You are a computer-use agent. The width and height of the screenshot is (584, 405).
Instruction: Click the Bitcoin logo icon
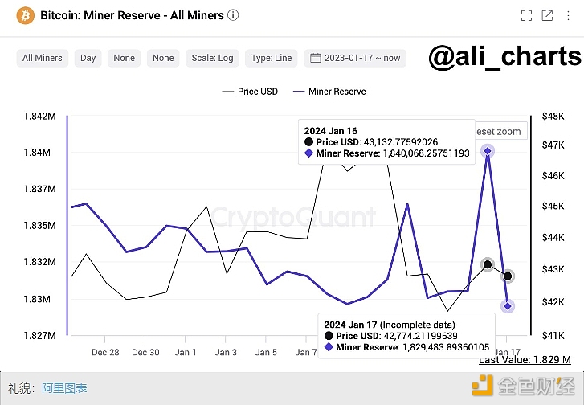click(x=26, y=15)
